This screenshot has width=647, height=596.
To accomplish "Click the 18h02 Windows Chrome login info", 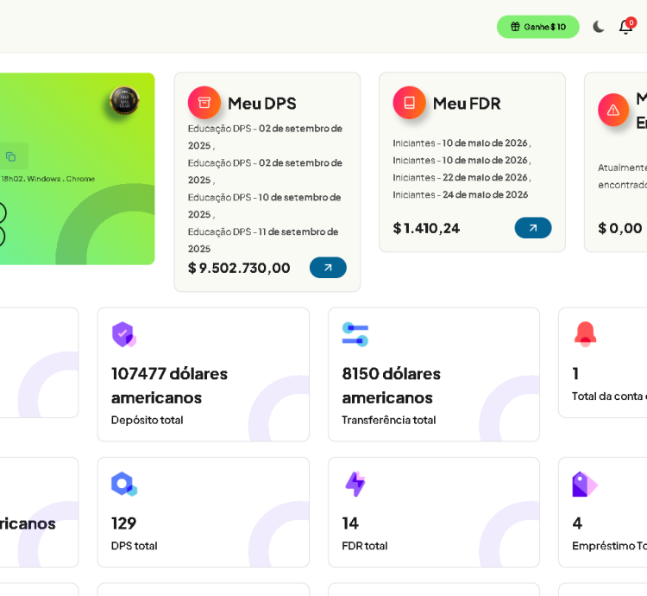I will [47, 179].
